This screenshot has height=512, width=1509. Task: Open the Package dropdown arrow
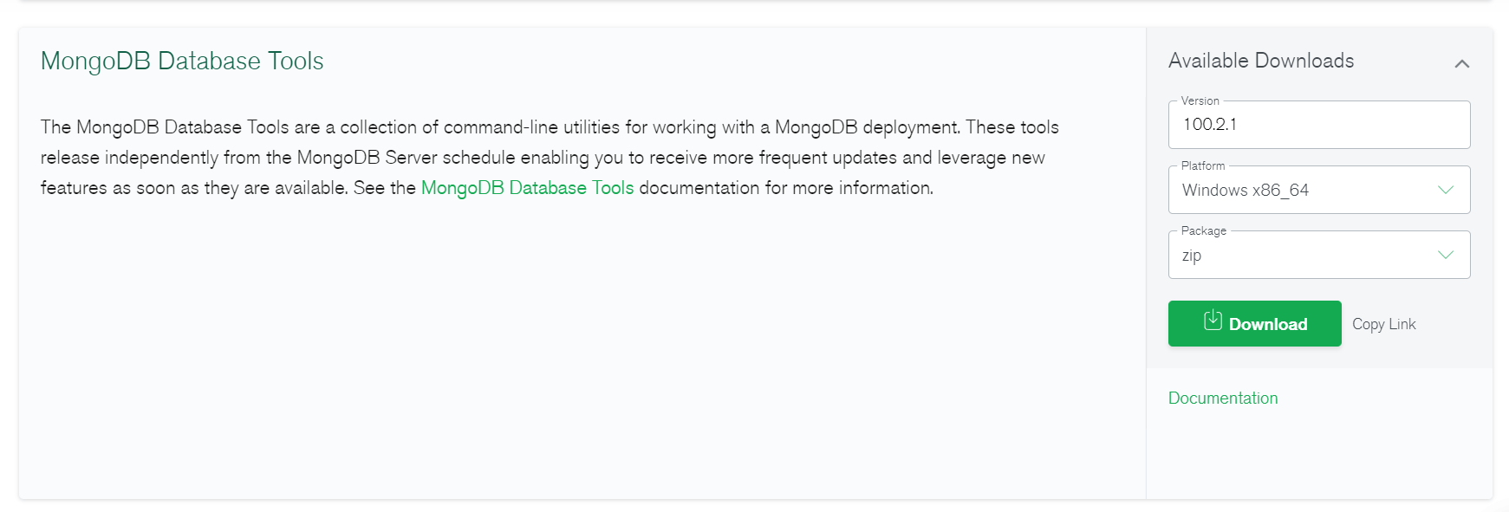[1445, 255]
